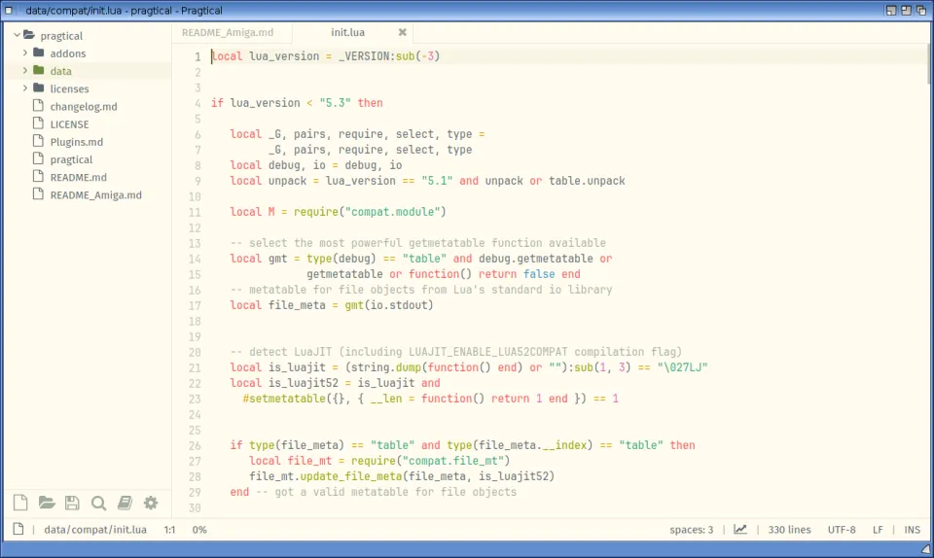Click the LICENSE file icon
934x558 pixels.
(38, 123)
